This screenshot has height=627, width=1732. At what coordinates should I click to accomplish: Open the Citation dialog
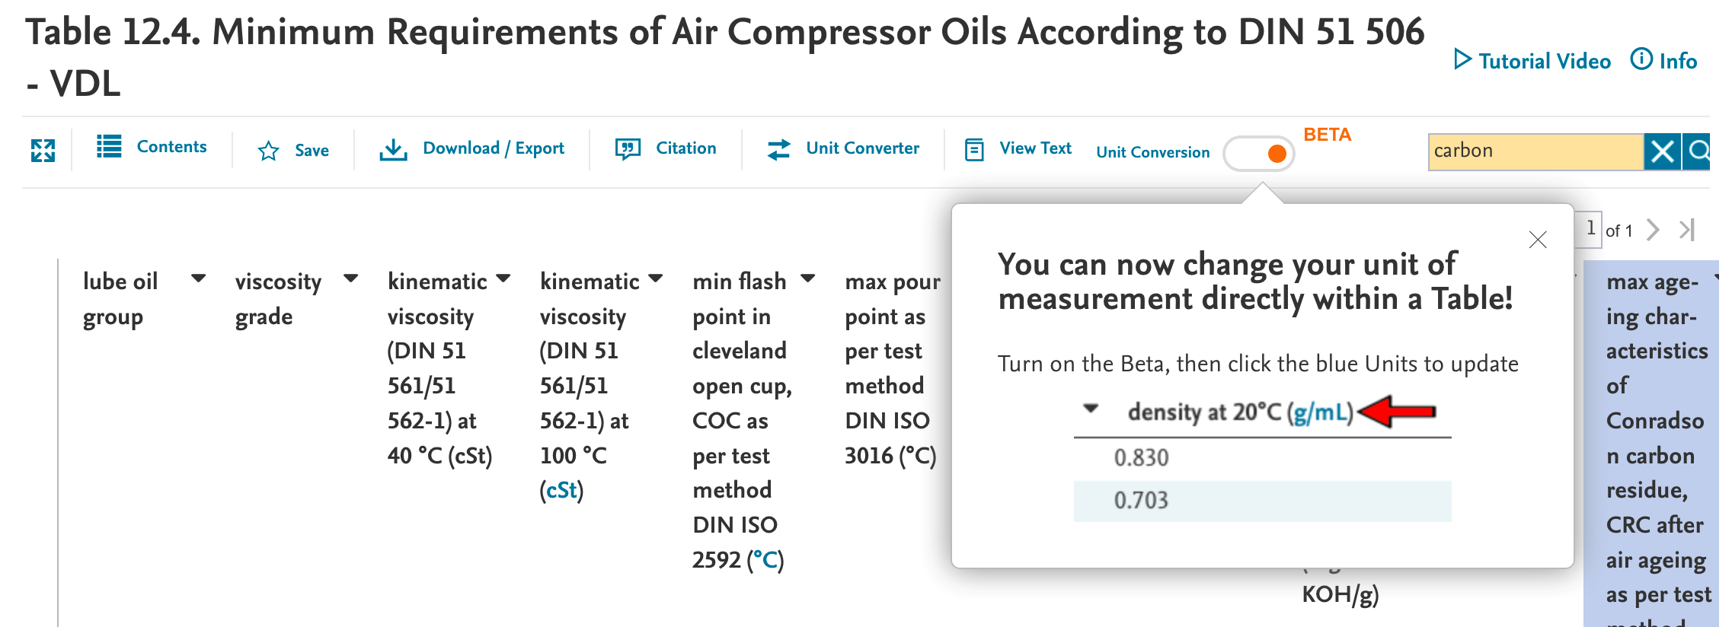click(x=666, y=148)
